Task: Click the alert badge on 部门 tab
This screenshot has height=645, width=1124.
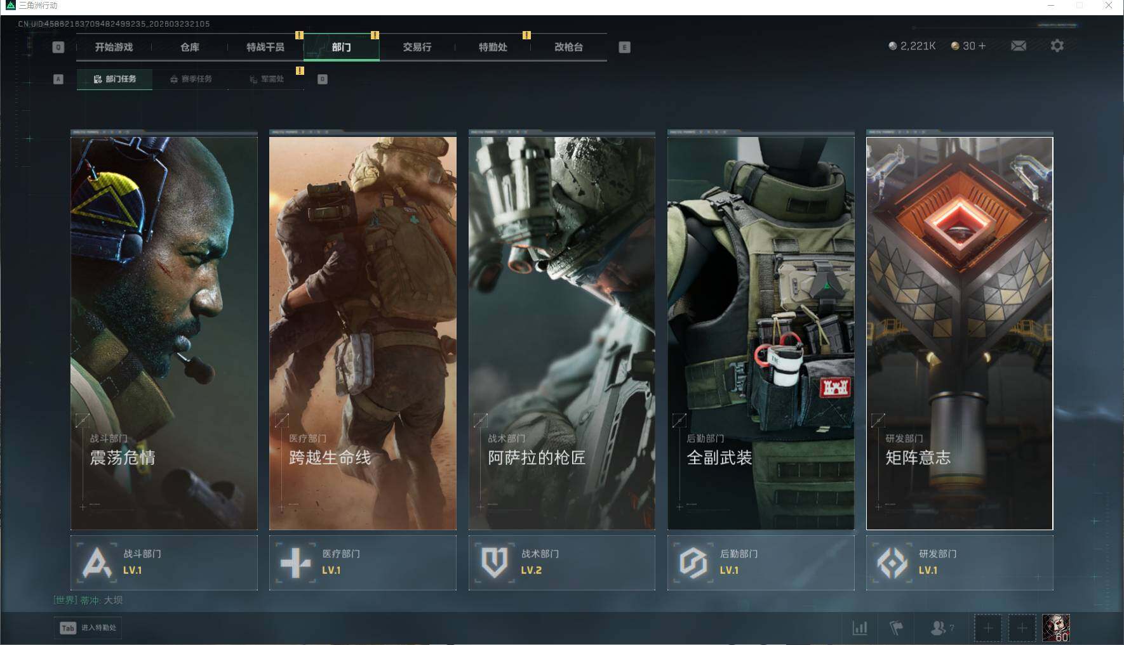Action: coord(375,35)
